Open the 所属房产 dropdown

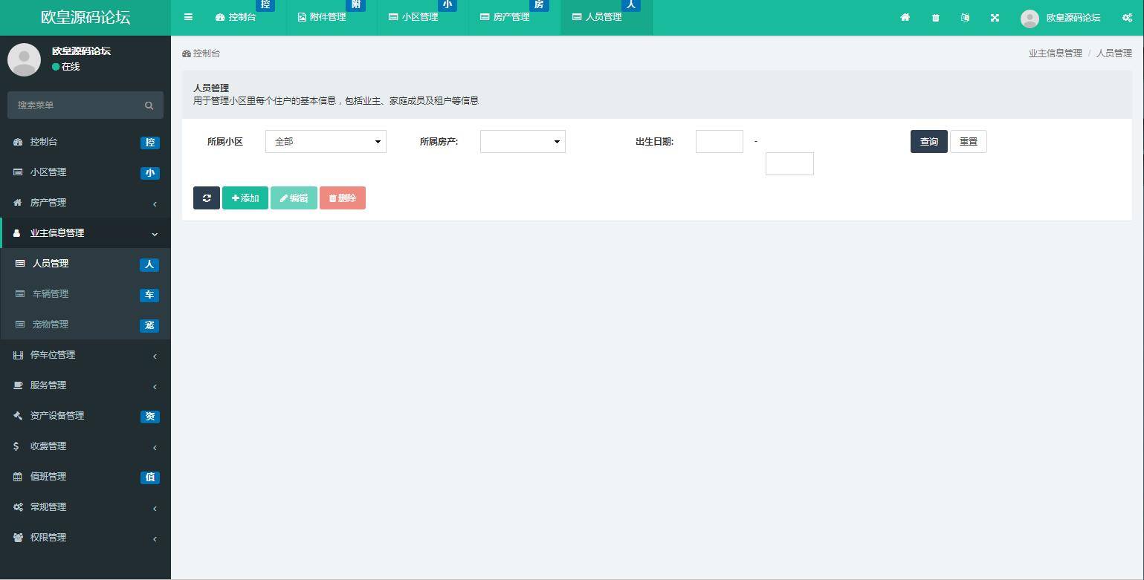(522, 141)
